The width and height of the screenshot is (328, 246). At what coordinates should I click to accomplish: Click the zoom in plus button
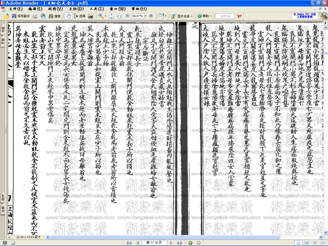coord(151,16)
